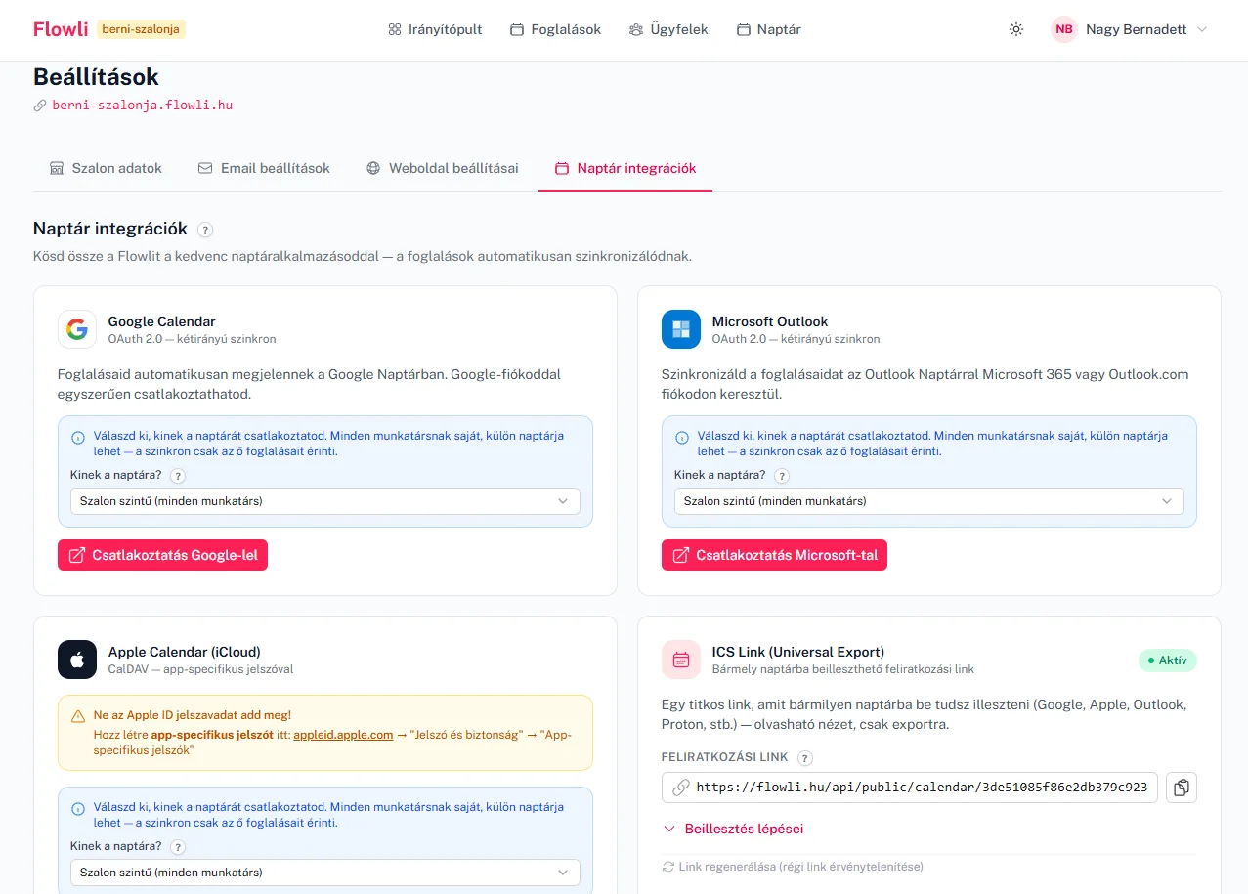
Task: Open Microsoft Outlook staff selection dropdown
Action: (928, 501)
